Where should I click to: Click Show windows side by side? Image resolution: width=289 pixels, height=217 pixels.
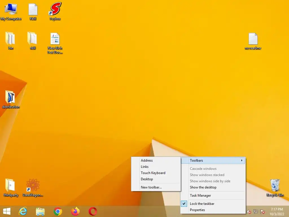point(213,181)
